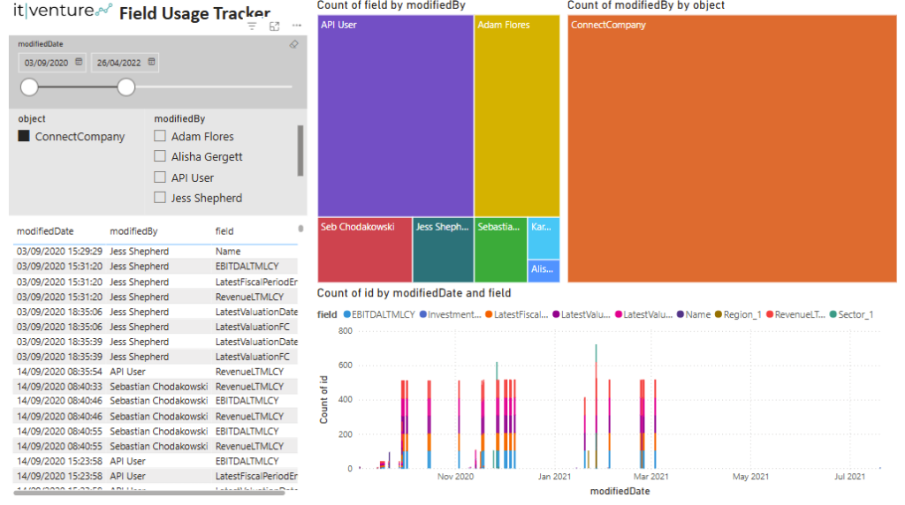Viewport: 905px width, 505px height.
Task: Click the Name legend color marker
Action: tap(681, 314)
